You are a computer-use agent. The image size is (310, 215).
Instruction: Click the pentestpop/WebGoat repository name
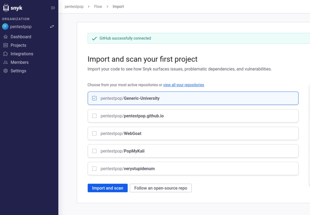coord(121,133)
